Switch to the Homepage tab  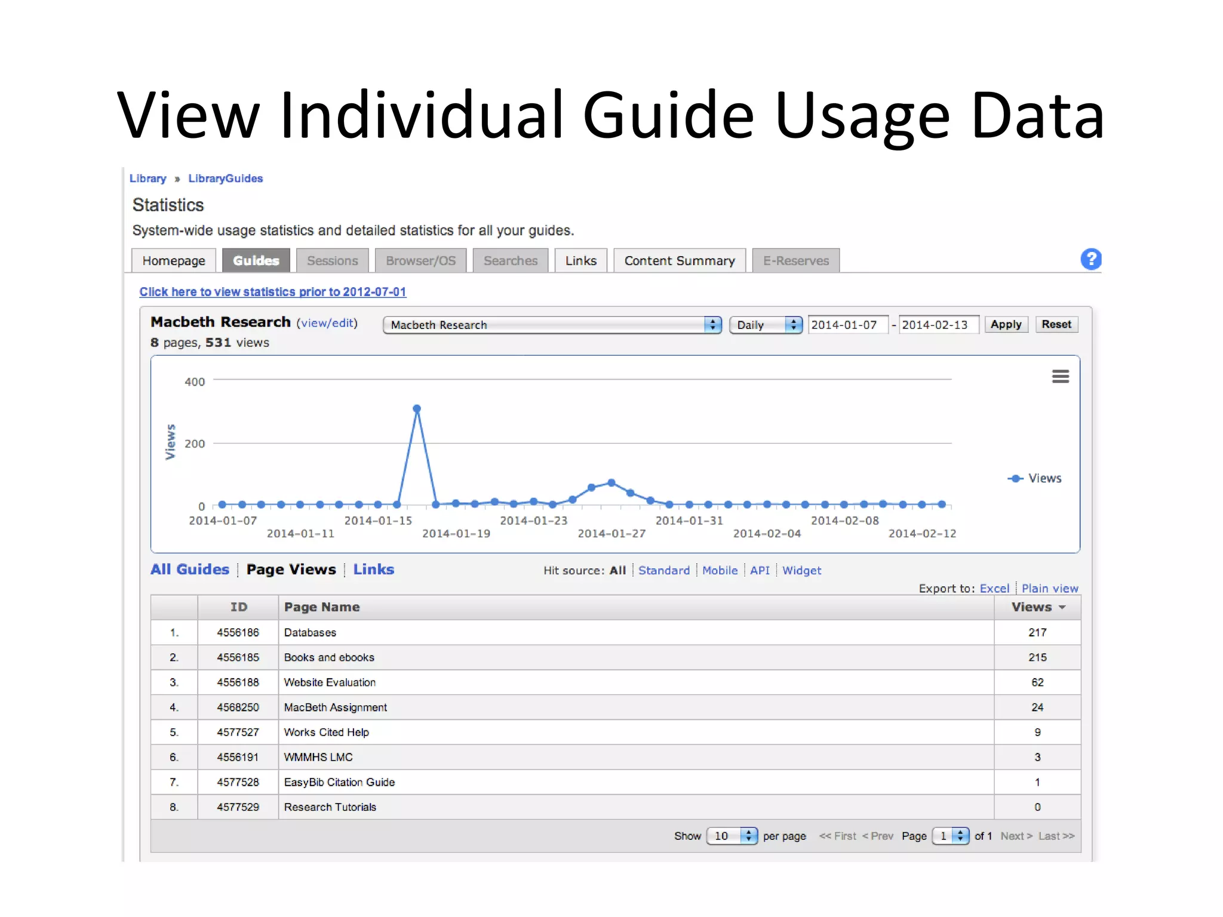tap(173, 261)
